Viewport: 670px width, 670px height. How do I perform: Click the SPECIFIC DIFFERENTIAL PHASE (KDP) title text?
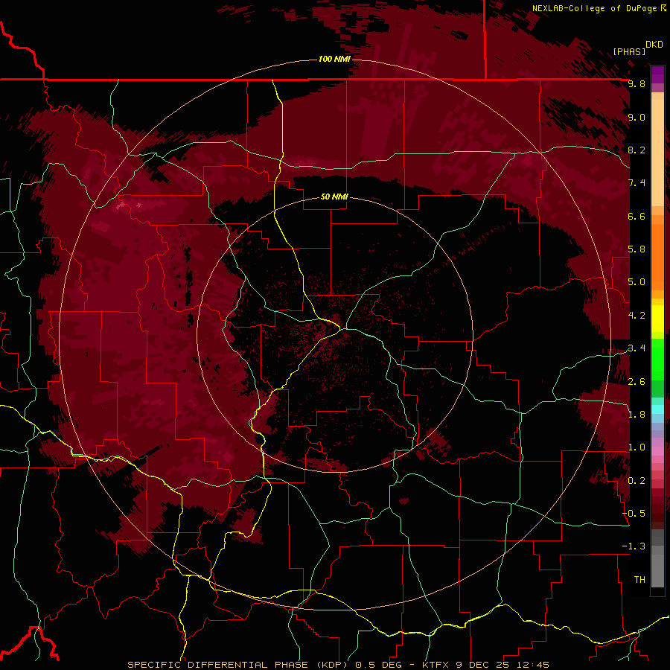coord(237,665)
